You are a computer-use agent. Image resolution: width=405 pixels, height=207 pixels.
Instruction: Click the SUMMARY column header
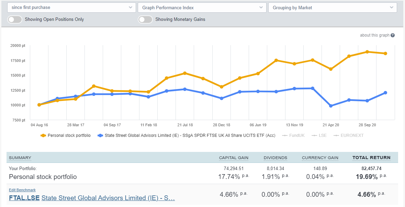[20, 158]
